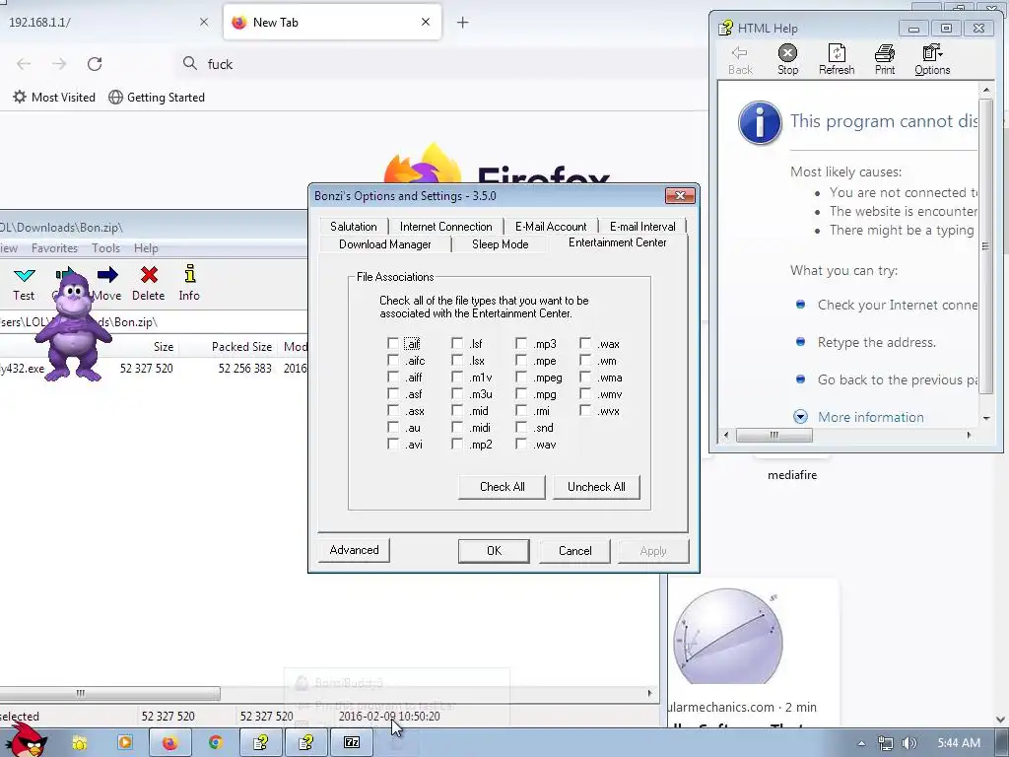
Task: Switch to the Salutation tab
Action: coord(354,227)
